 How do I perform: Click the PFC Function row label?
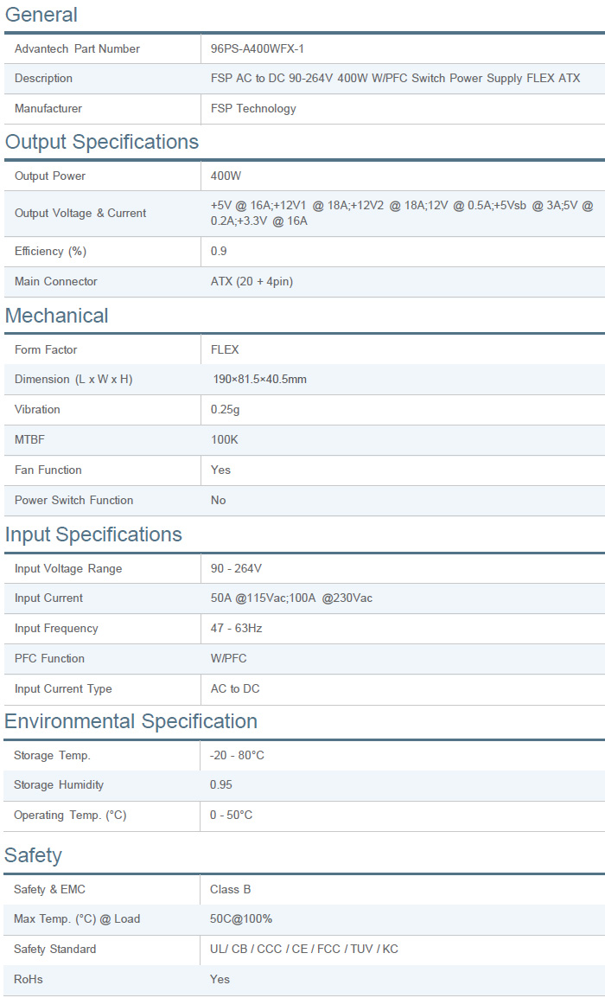coord(49,659)
